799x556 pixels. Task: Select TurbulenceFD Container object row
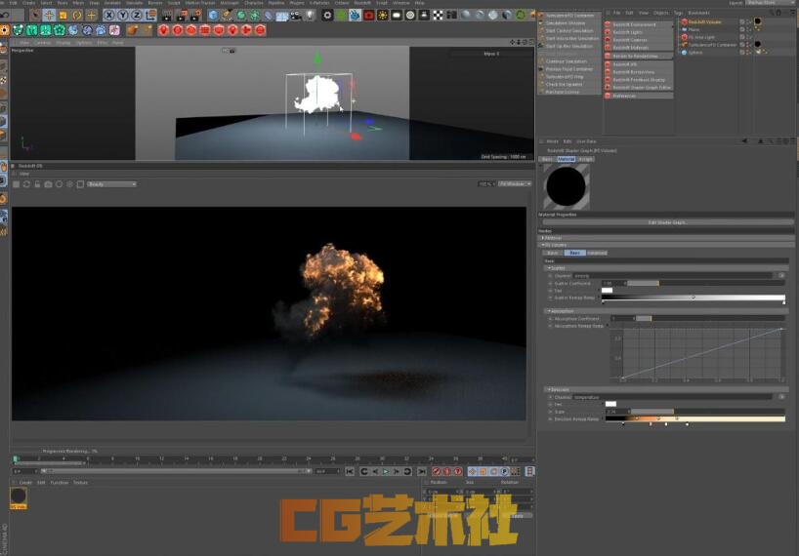(712, 45)
